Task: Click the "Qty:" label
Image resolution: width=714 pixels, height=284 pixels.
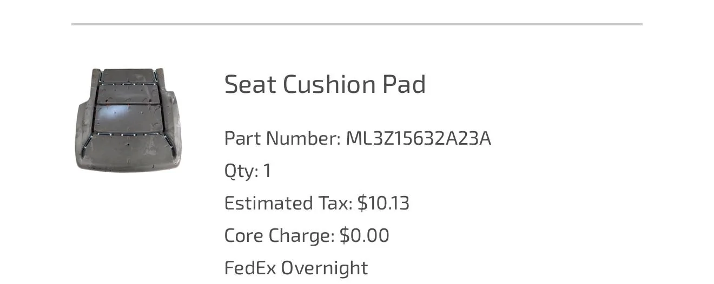Action: 242,171
